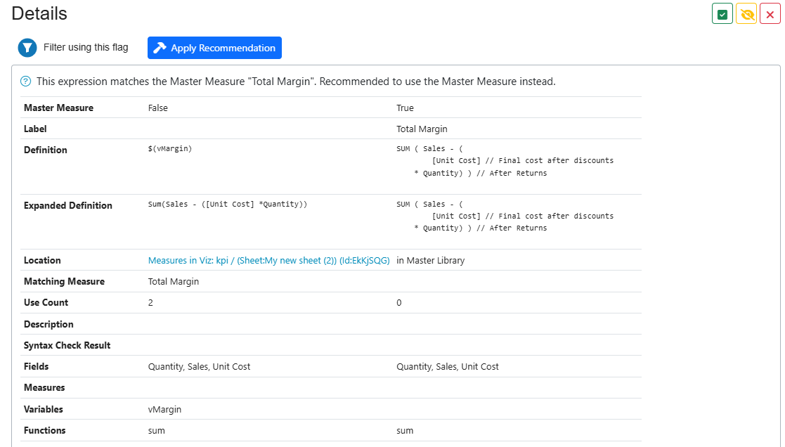This screenshot has height=447, width=785.
Task: Click the blue funnel filter icon
Action: pyautogui.click(x=27, y=48)
